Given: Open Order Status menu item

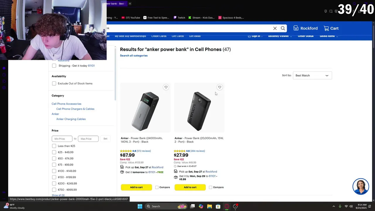Looking at the screenshot, I should click(x=306, y=36).
